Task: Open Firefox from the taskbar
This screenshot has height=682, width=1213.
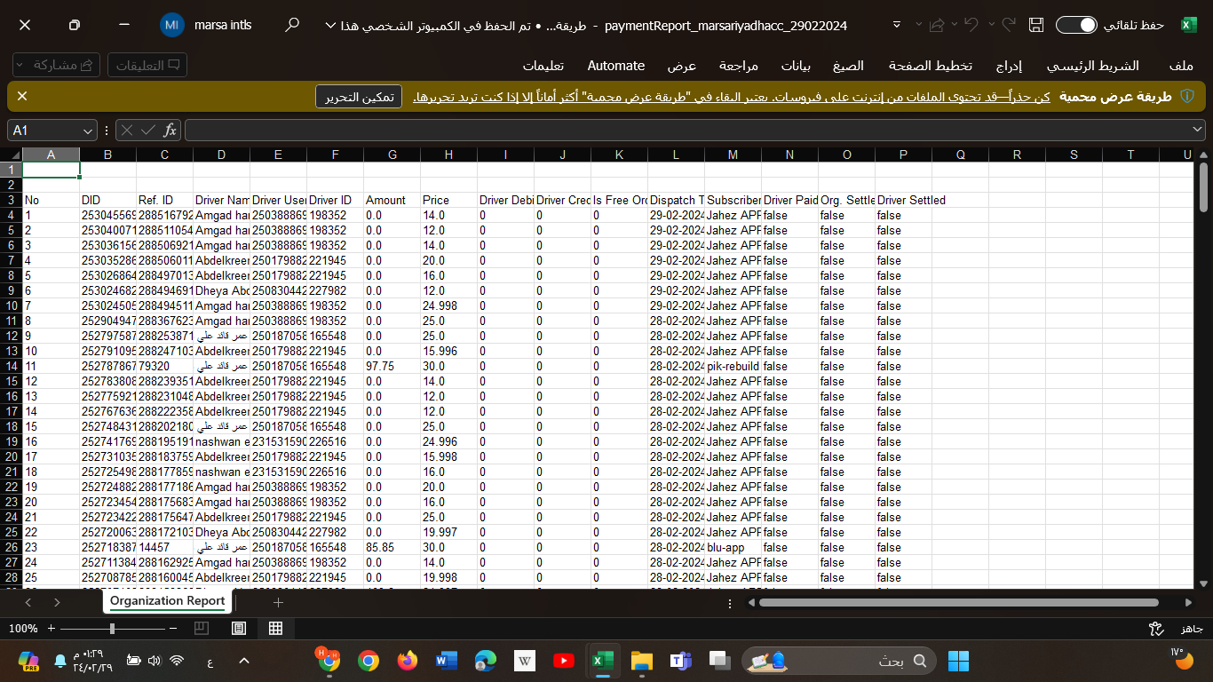Action: (408, 660)
